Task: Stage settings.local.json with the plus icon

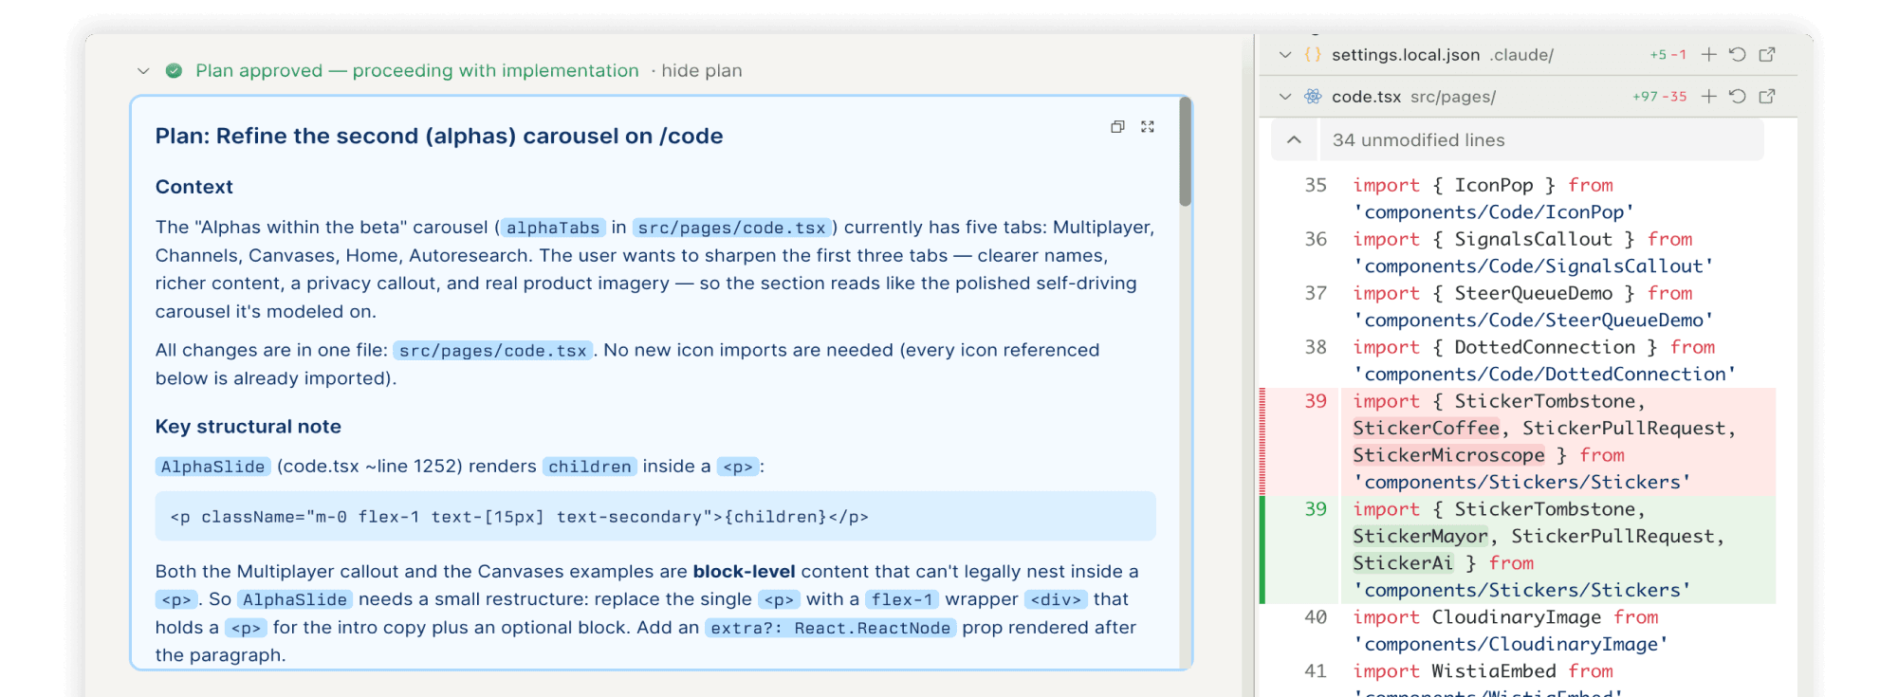Action: pos(1709,55)
